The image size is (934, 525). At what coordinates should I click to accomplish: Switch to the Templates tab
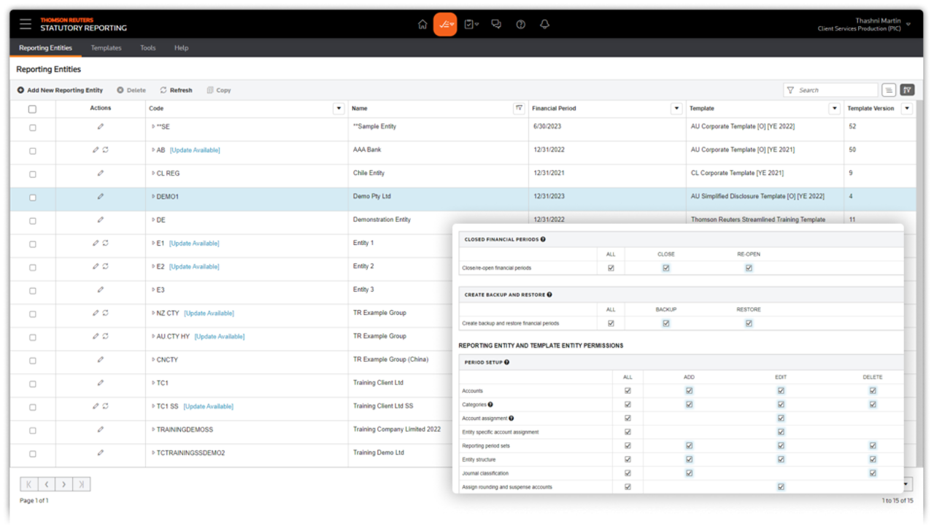106,48
